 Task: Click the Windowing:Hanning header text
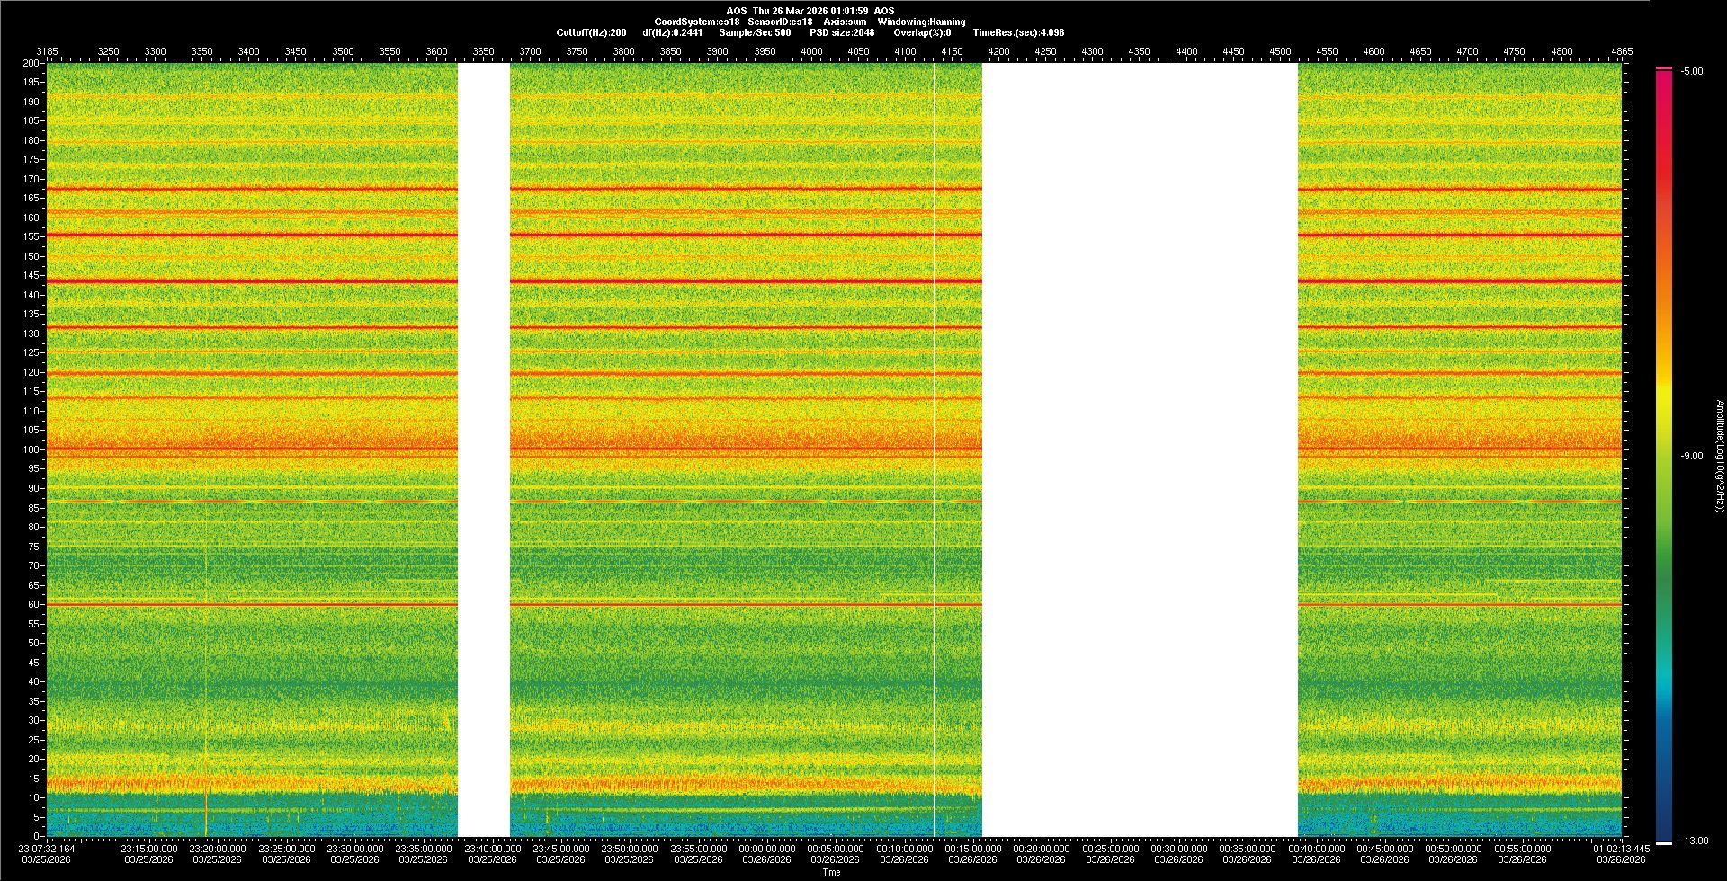pyautogui.click(x=921, y=22)
